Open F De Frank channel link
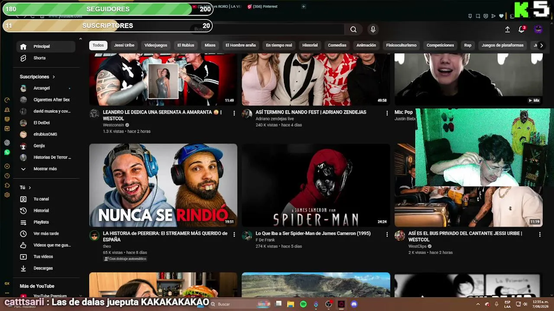Image resolution: width=554 pixels, height=311 pixels. point(265,240)
